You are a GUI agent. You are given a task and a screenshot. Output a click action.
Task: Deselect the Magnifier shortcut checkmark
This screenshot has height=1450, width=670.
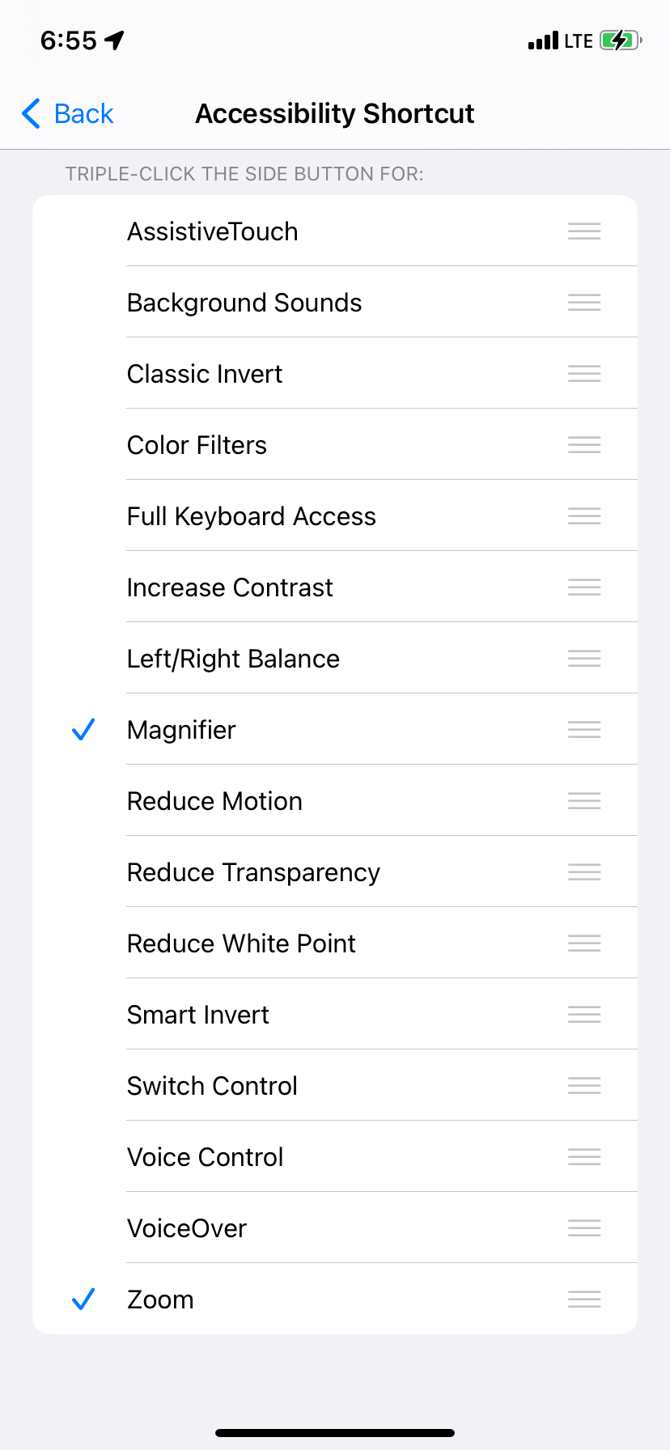pyautogui.click(x=83, y=729)
